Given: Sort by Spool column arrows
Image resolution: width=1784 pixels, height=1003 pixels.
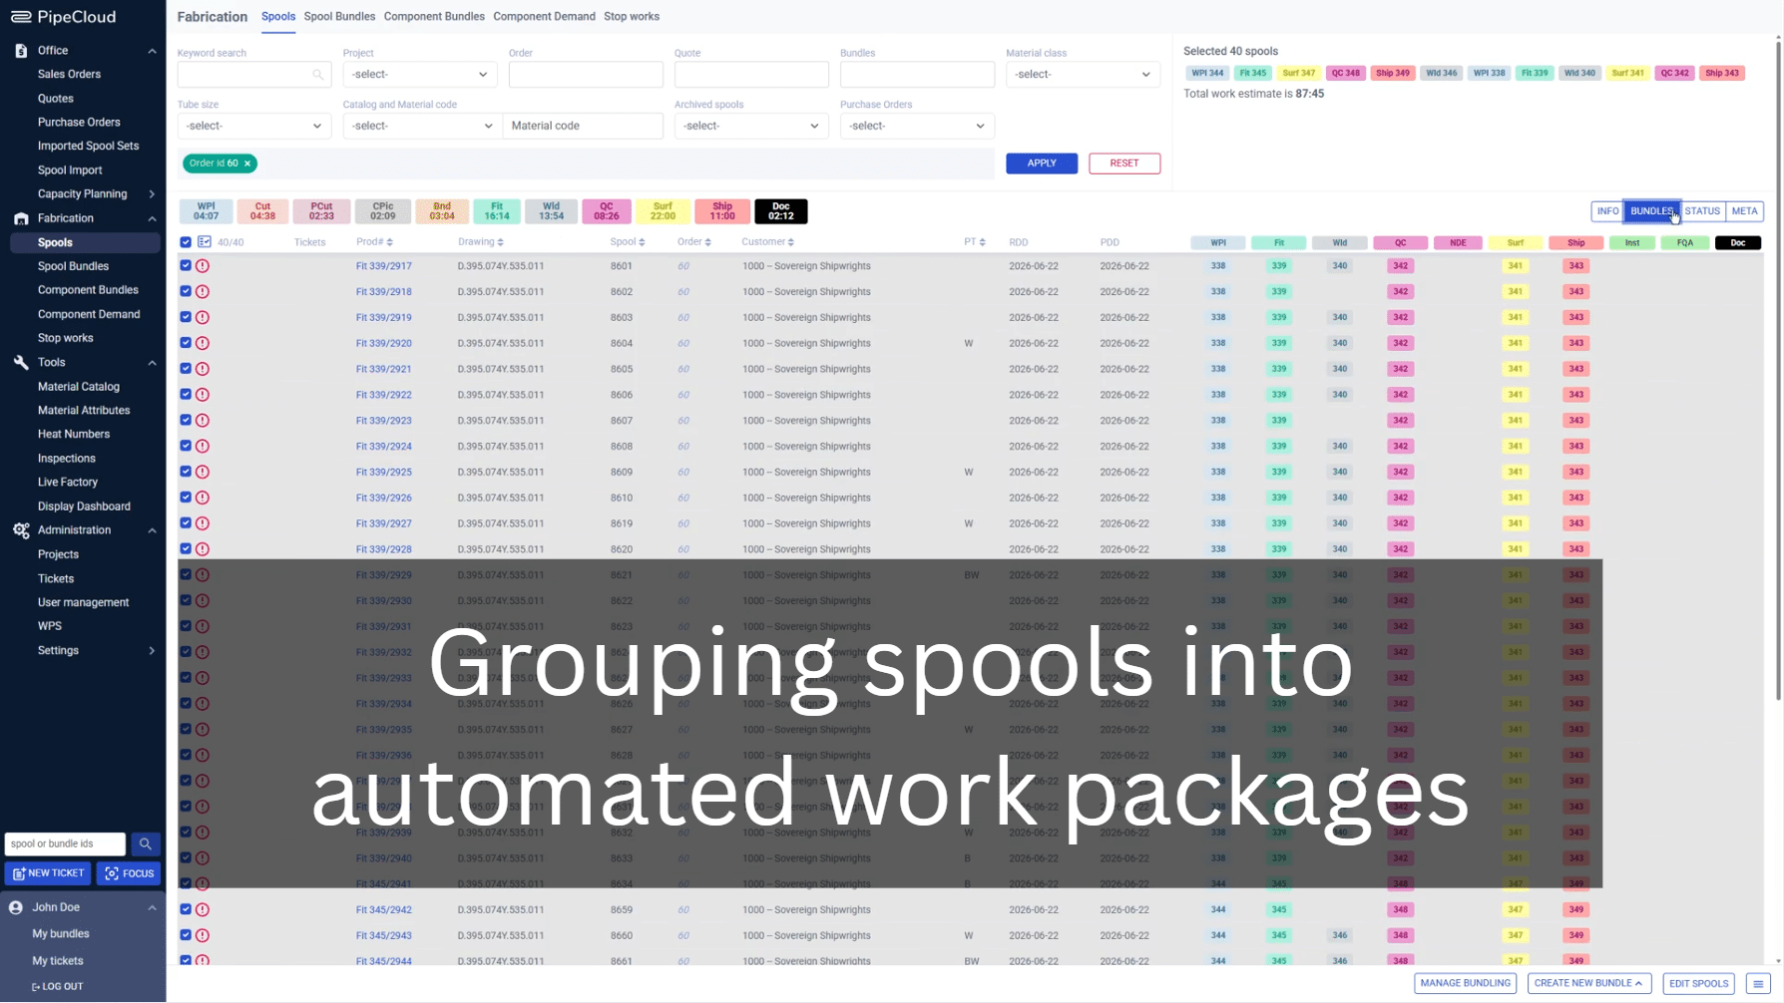Looking at the screenshot, I should point(642,242).
